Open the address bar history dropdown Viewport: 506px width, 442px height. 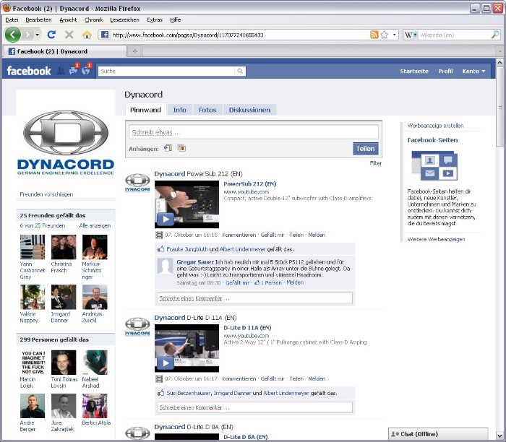(x=395, y=35)
